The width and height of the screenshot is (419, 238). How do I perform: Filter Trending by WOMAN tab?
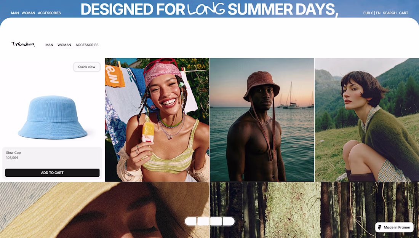point(64,45)
